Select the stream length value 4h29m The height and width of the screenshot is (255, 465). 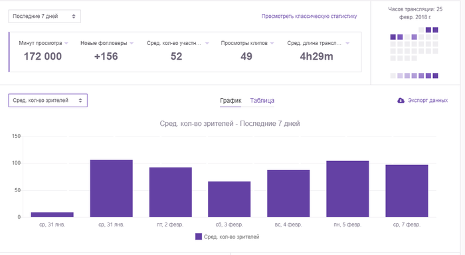coord(316,56)
